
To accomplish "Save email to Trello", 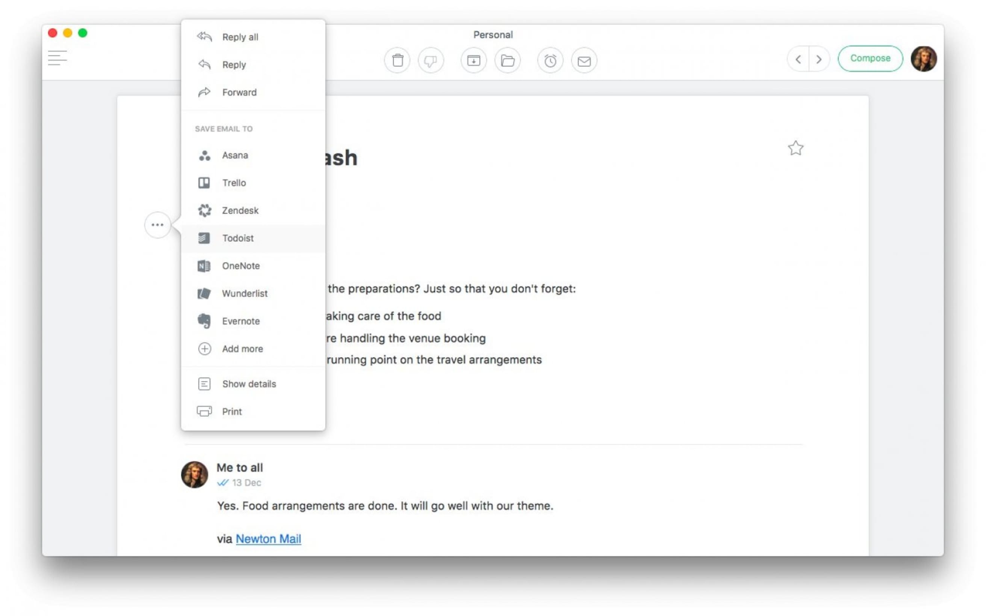I will click(x=234, y=183).
